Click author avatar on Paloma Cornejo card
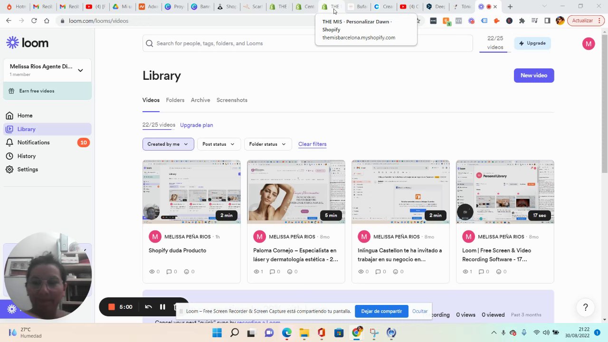 pyautogui.click(x=259, y=237)
